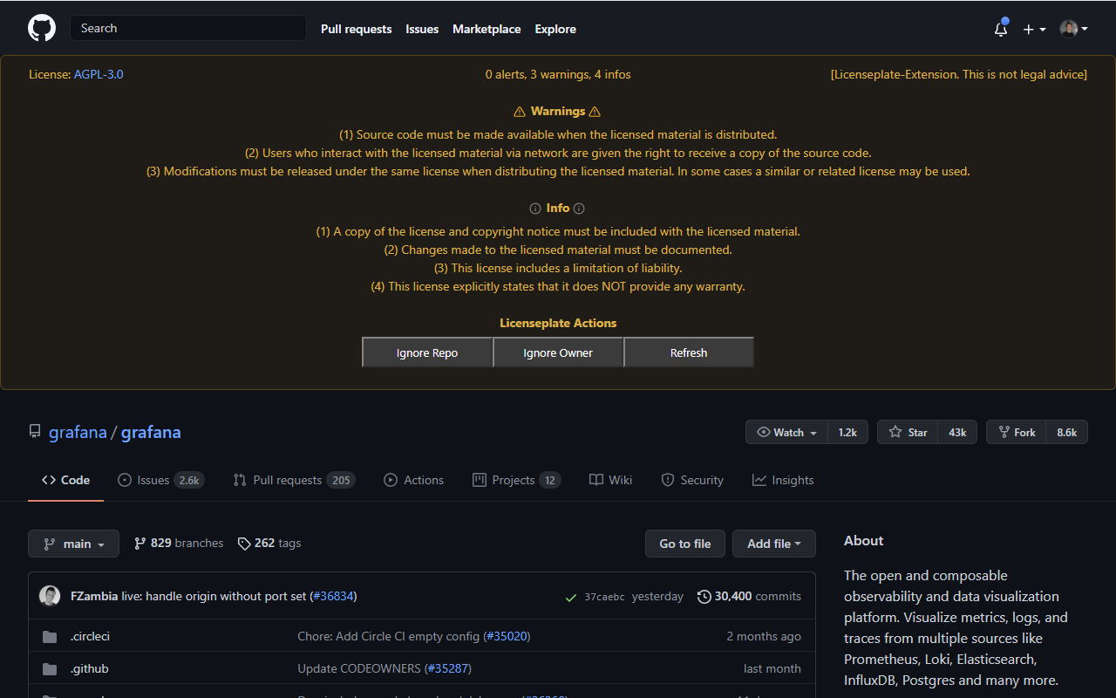
Task: Focus the Search input field
Action: point(187,28)
